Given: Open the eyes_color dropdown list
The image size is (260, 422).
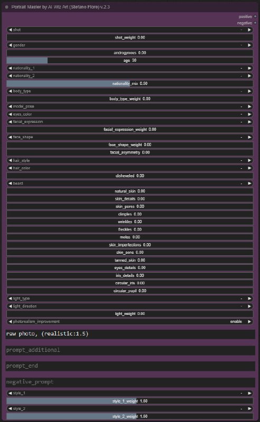Looking at the screenshot, I should [129, 114].
